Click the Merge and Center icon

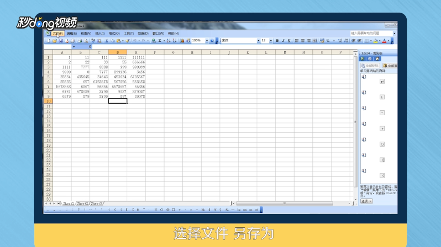(x=314, y=41)
